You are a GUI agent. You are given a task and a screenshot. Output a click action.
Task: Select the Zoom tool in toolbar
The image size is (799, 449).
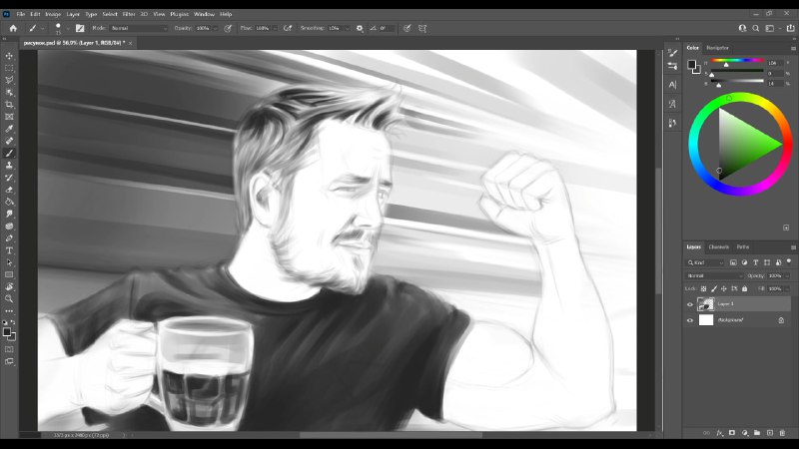click(10, 298)
